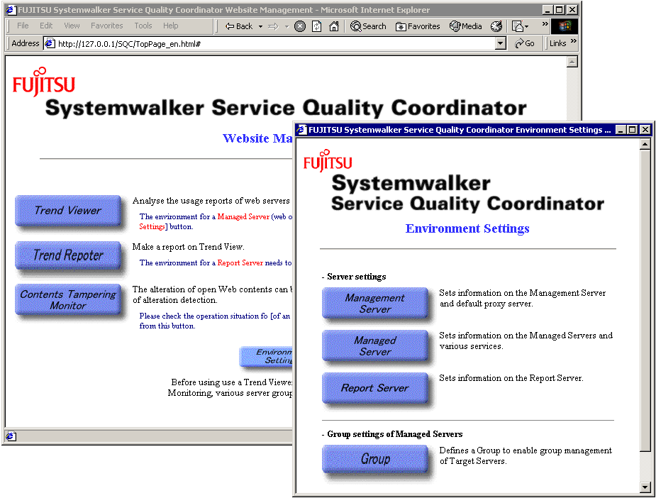
Task: Open the File menu
Action: coord(23,26)
